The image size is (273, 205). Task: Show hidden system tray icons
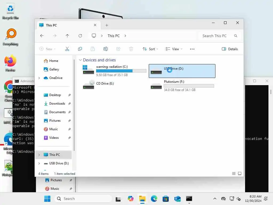click(x=215, y=199)
